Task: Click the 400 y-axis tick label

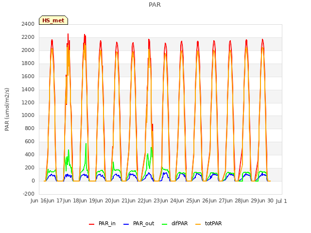Action: (30, 154)
